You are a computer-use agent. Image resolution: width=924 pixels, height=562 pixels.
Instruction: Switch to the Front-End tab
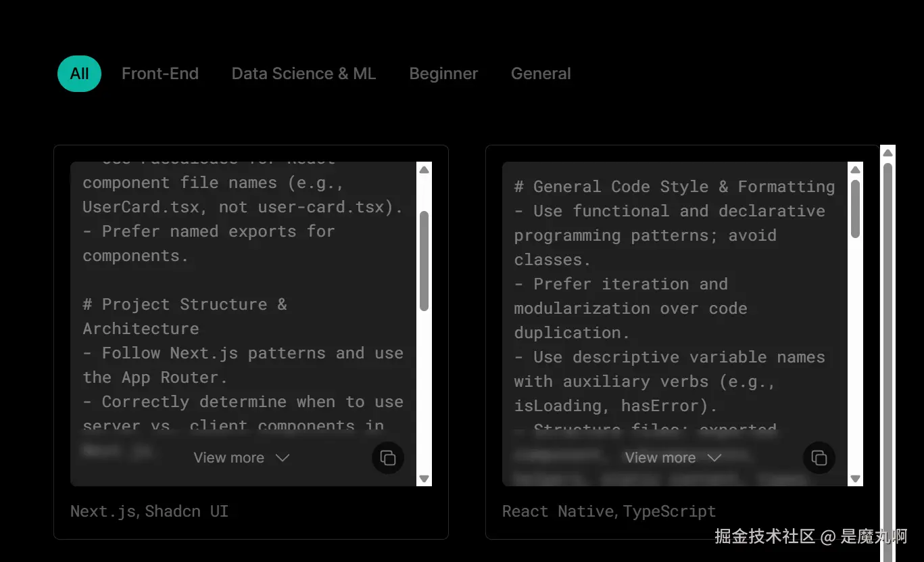click(160, 74)
